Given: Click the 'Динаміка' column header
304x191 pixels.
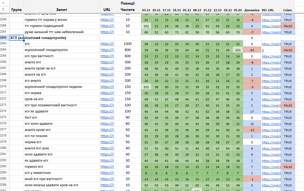Looking at the screenshot, I should click(252, 10).
